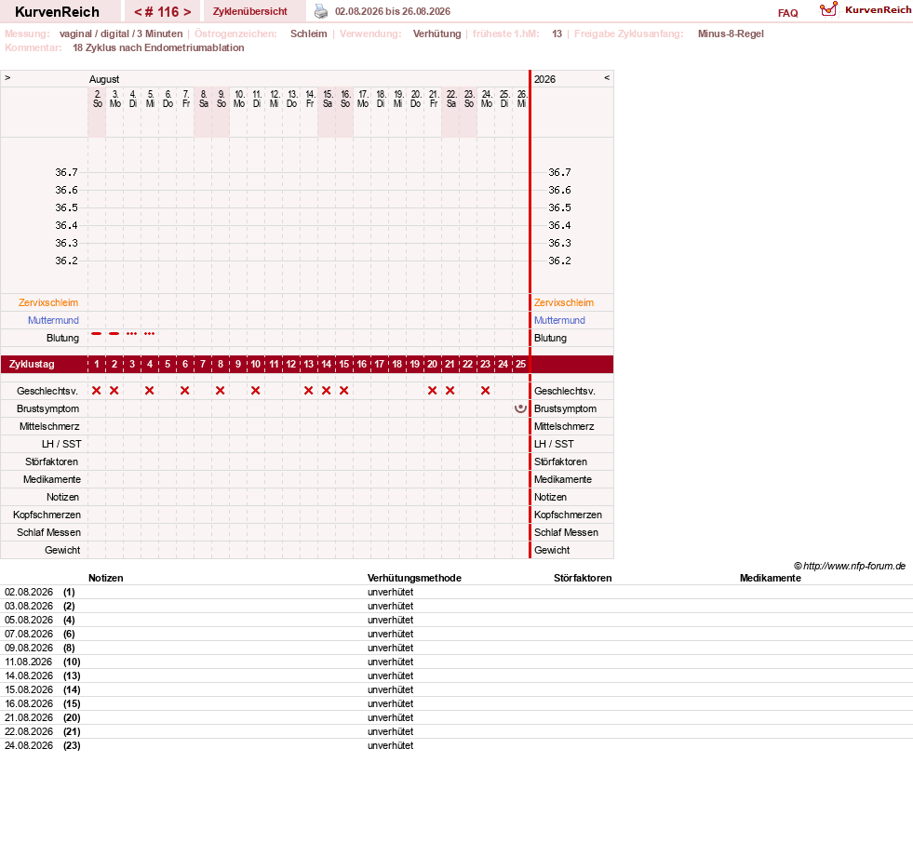This screenshot has height=856, width=913.
Task: Click the intercourse X mark on cycle day 20
Action: coord(432,391)
